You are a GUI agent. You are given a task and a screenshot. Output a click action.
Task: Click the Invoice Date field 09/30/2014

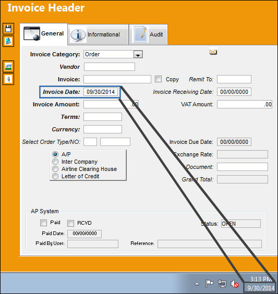[x=101, y=92]
